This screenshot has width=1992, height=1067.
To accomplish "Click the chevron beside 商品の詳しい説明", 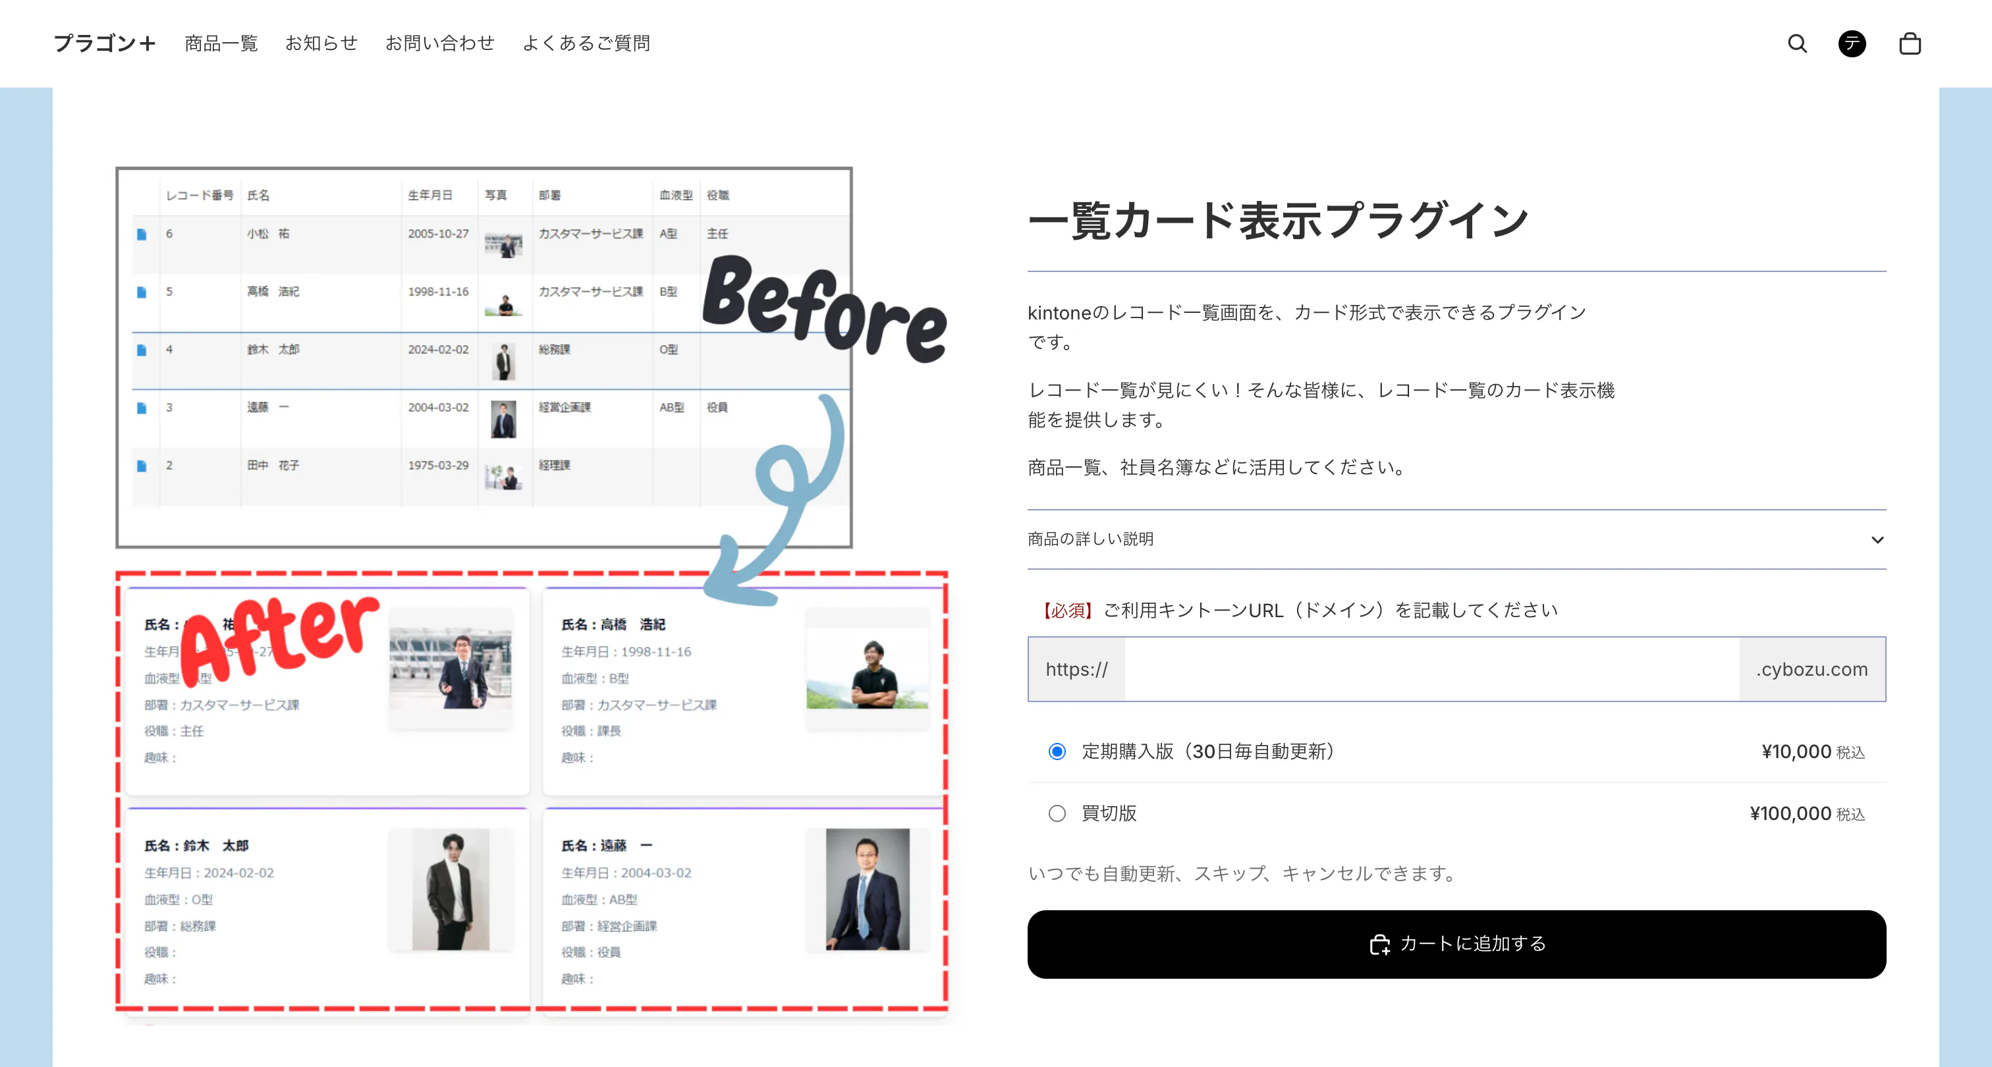I will 1877,539.
